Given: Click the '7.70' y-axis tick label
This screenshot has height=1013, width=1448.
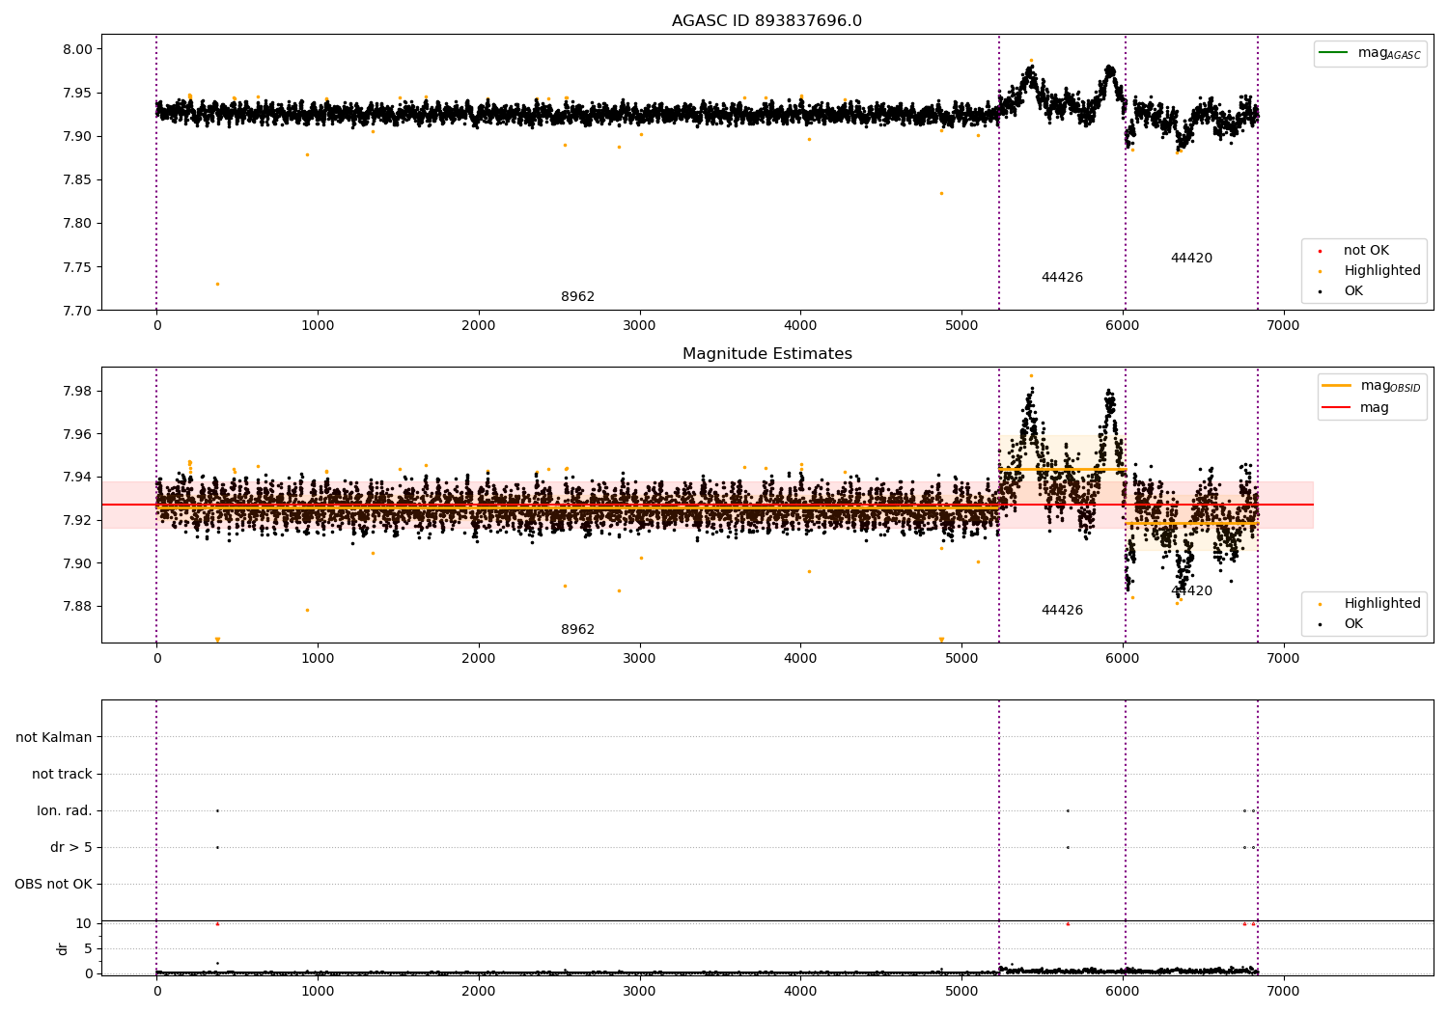Looking at the screenshot, I should point(79,311).
